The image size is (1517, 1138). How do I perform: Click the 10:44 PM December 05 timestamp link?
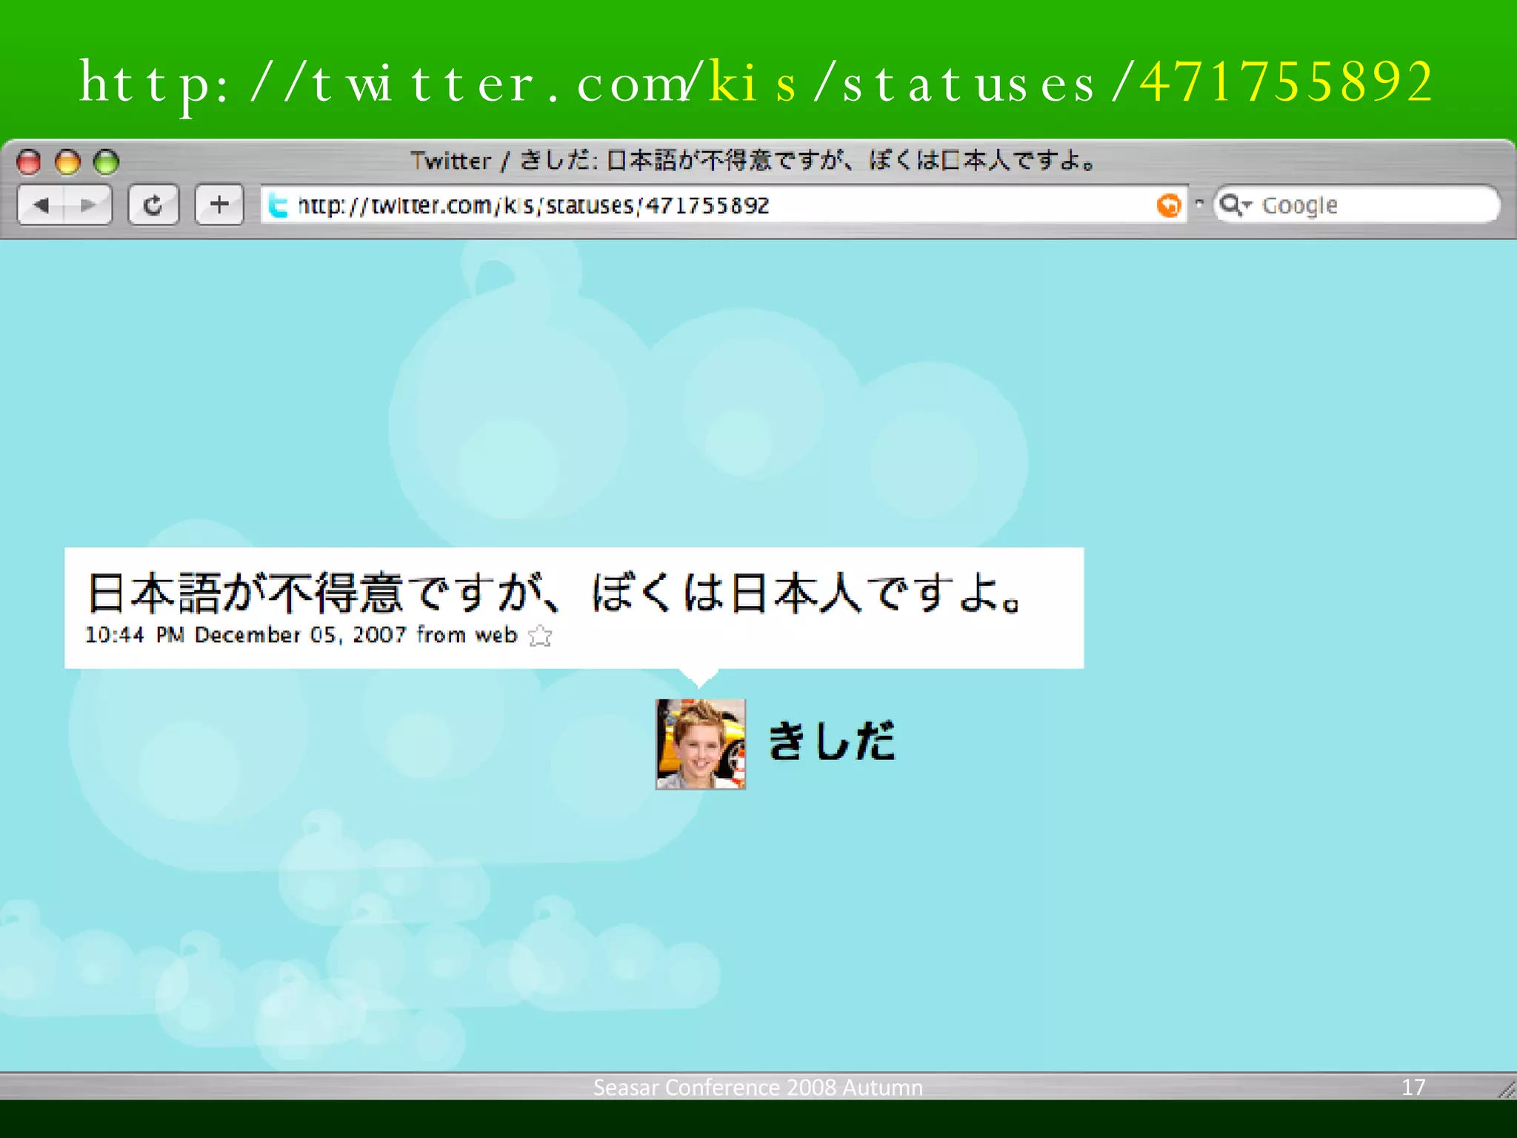(244, 635)
